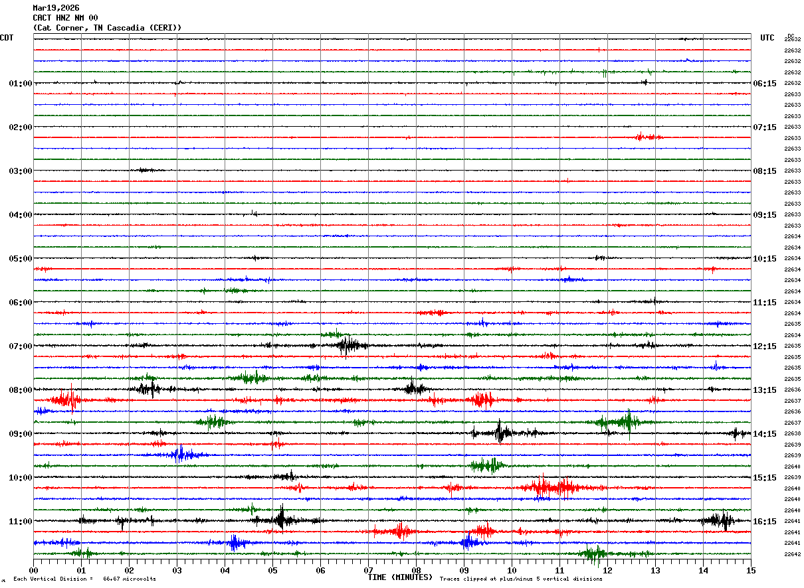Screen dimensions: 804x588
Task: Click the 14:15 UTC row label
Action: 765,434
